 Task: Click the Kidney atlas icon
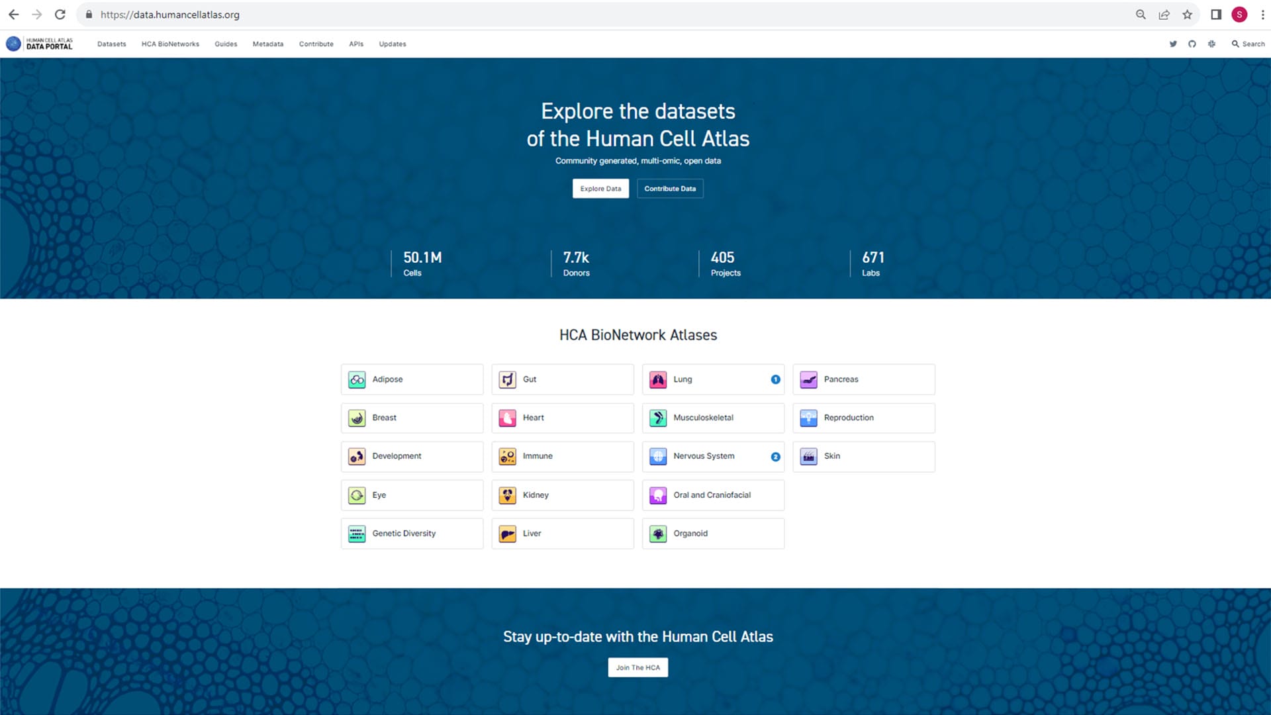point(508,495)
